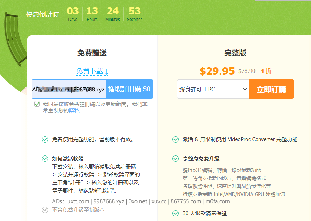Open the 隱私 privacy link
Screen dimensions: 311x221
point(74,110)
